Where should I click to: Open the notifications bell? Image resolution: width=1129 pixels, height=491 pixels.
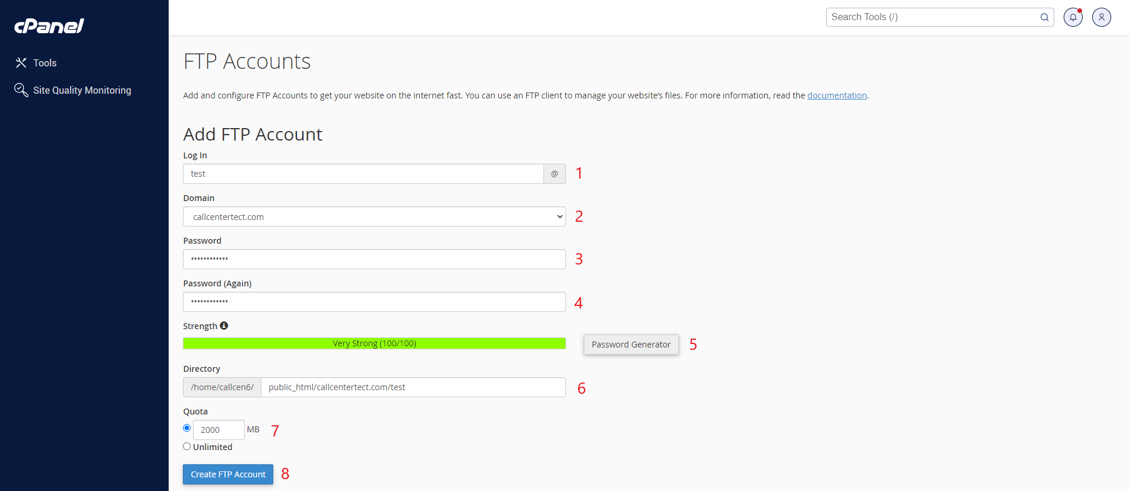[1073, 17]
